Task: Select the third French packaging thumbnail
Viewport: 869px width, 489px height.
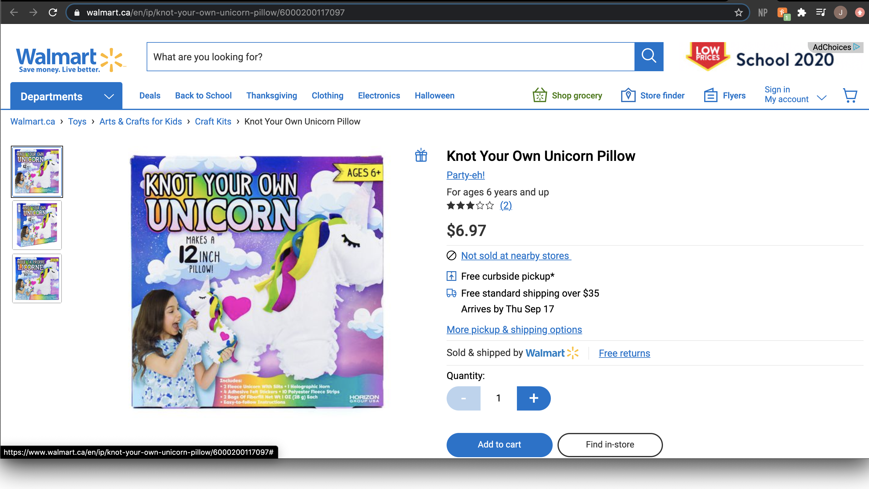Action: 37,278
